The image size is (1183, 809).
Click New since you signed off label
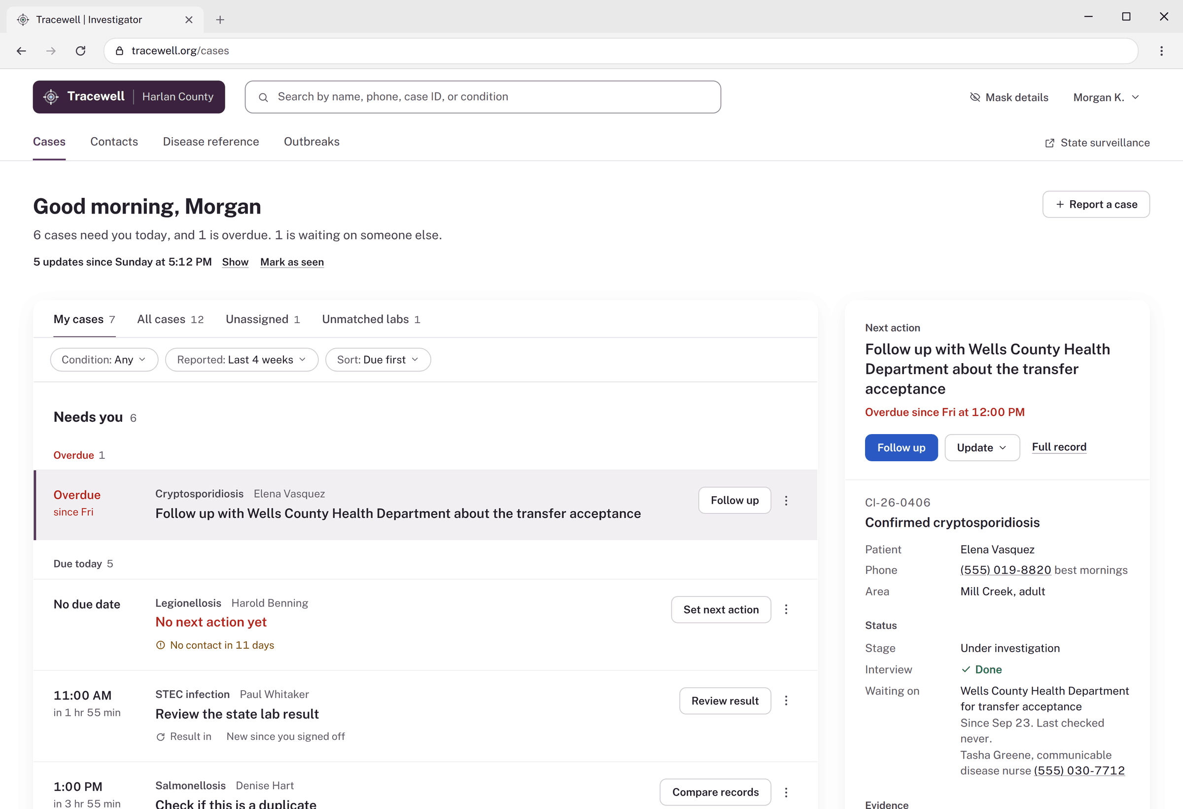(x=285, y=737)
